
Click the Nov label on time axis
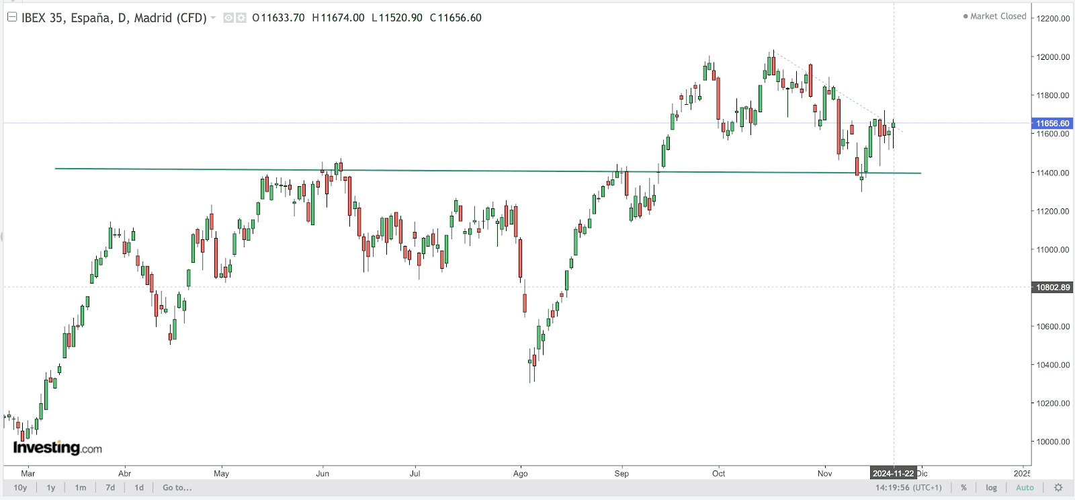coord(824,474)
